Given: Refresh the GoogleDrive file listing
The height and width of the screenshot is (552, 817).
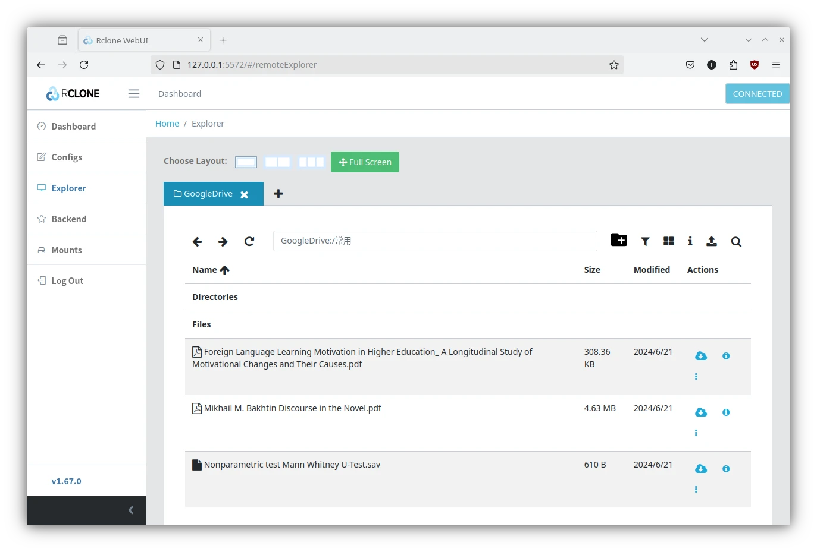Looking at the screenshot, I should tap(249, 241).
